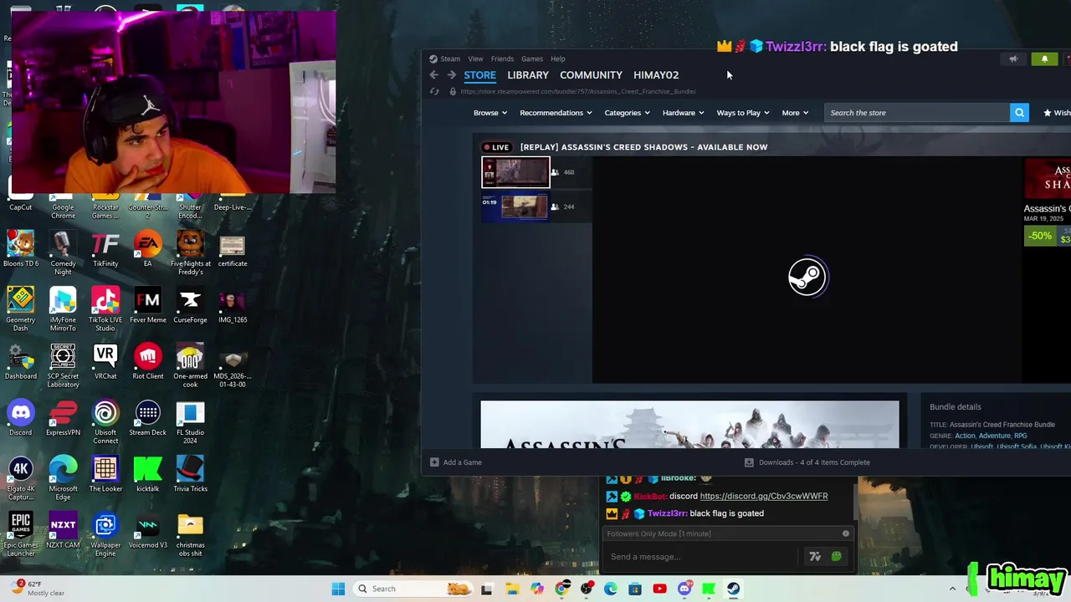Click the Send a message chat input
Image resolution: width=1071 pixels, height=602 pixels.
click(x=703, y=557)
